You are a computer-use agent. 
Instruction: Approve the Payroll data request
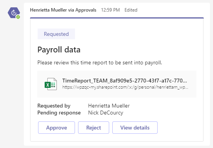coord(57,128)
